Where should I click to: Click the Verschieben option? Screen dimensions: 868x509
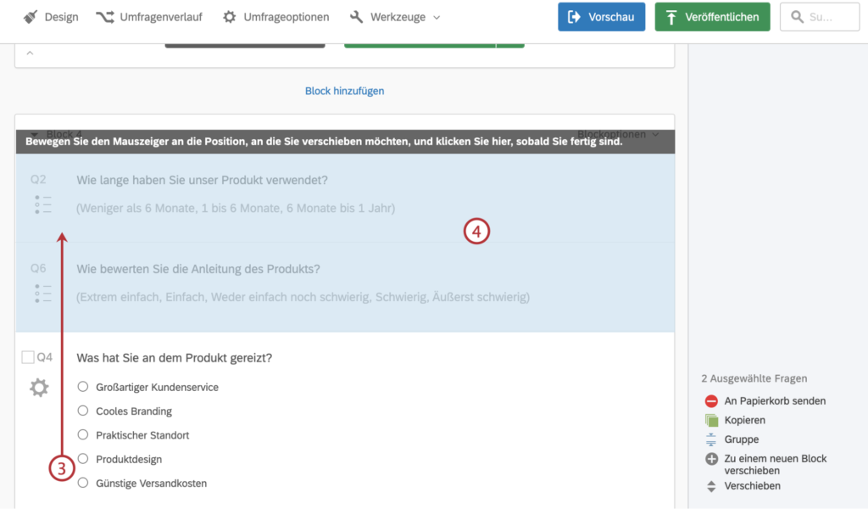(x=753, y=486)
